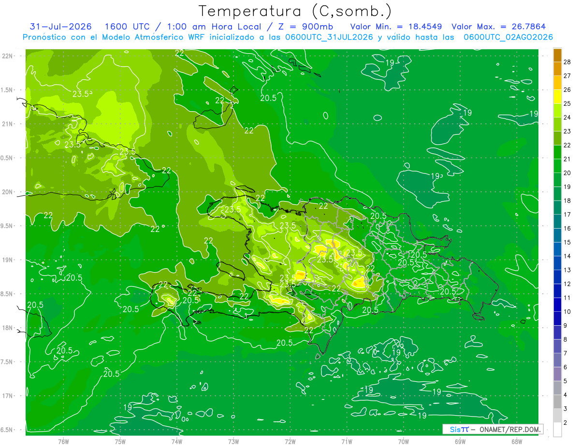Pick the teal swatch between 16 and 17
This screenshot has width=580, height=448.
pyautogui.click(x=557, y=221)
